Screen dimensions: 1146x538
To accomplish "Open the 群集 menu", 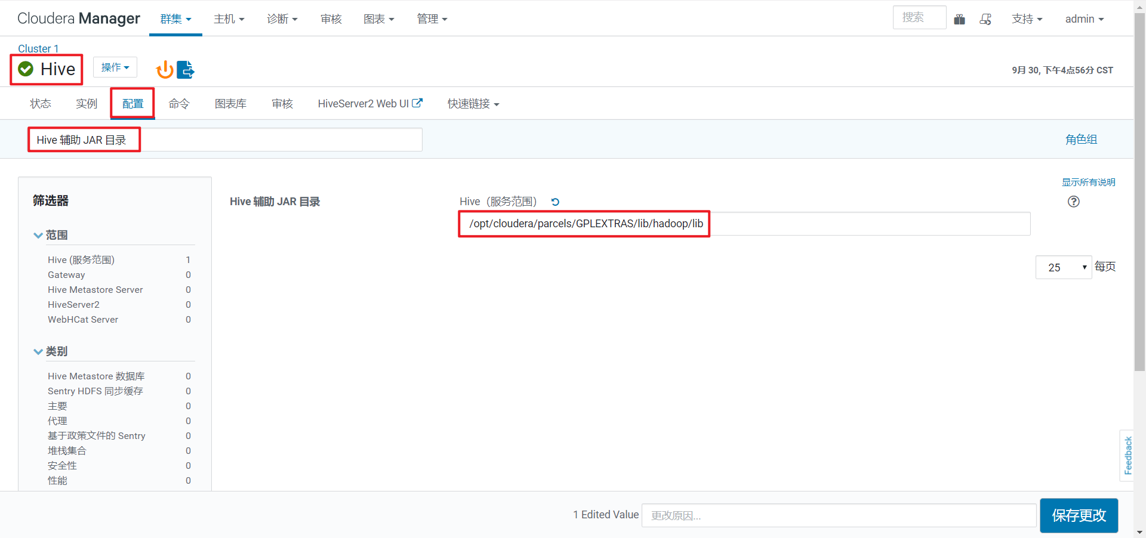I will coord(175,19).
